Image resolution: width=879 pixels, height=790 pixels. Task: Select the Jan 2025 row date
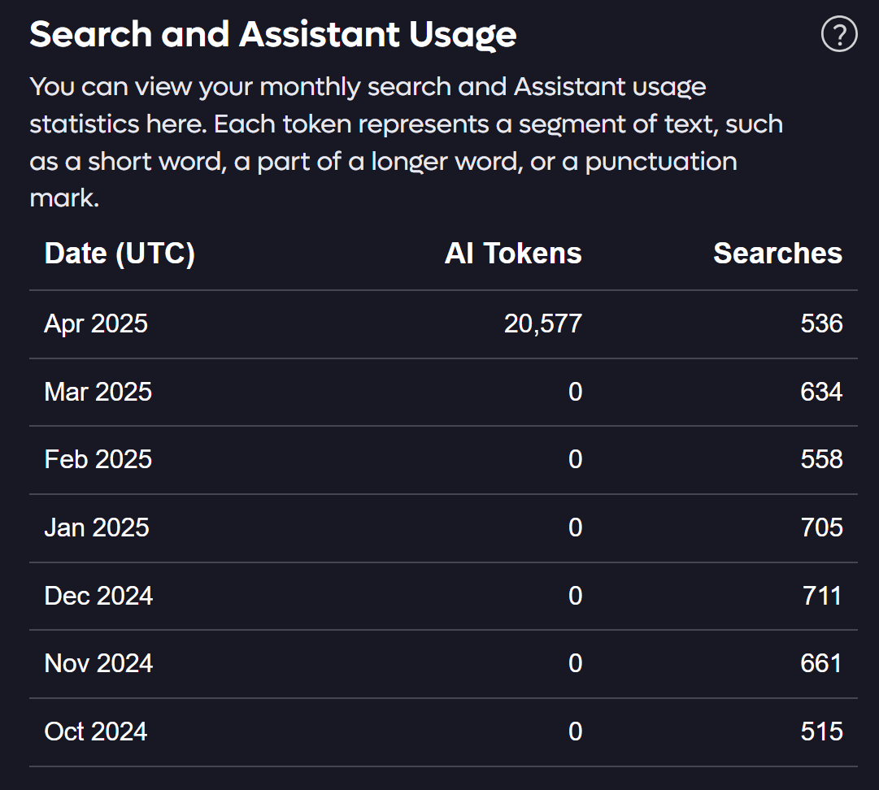point(97,527)
